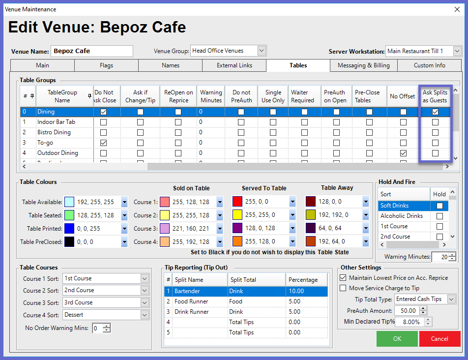Click the Percentage column header
468x360 pixels.
[x=307, y=280]
